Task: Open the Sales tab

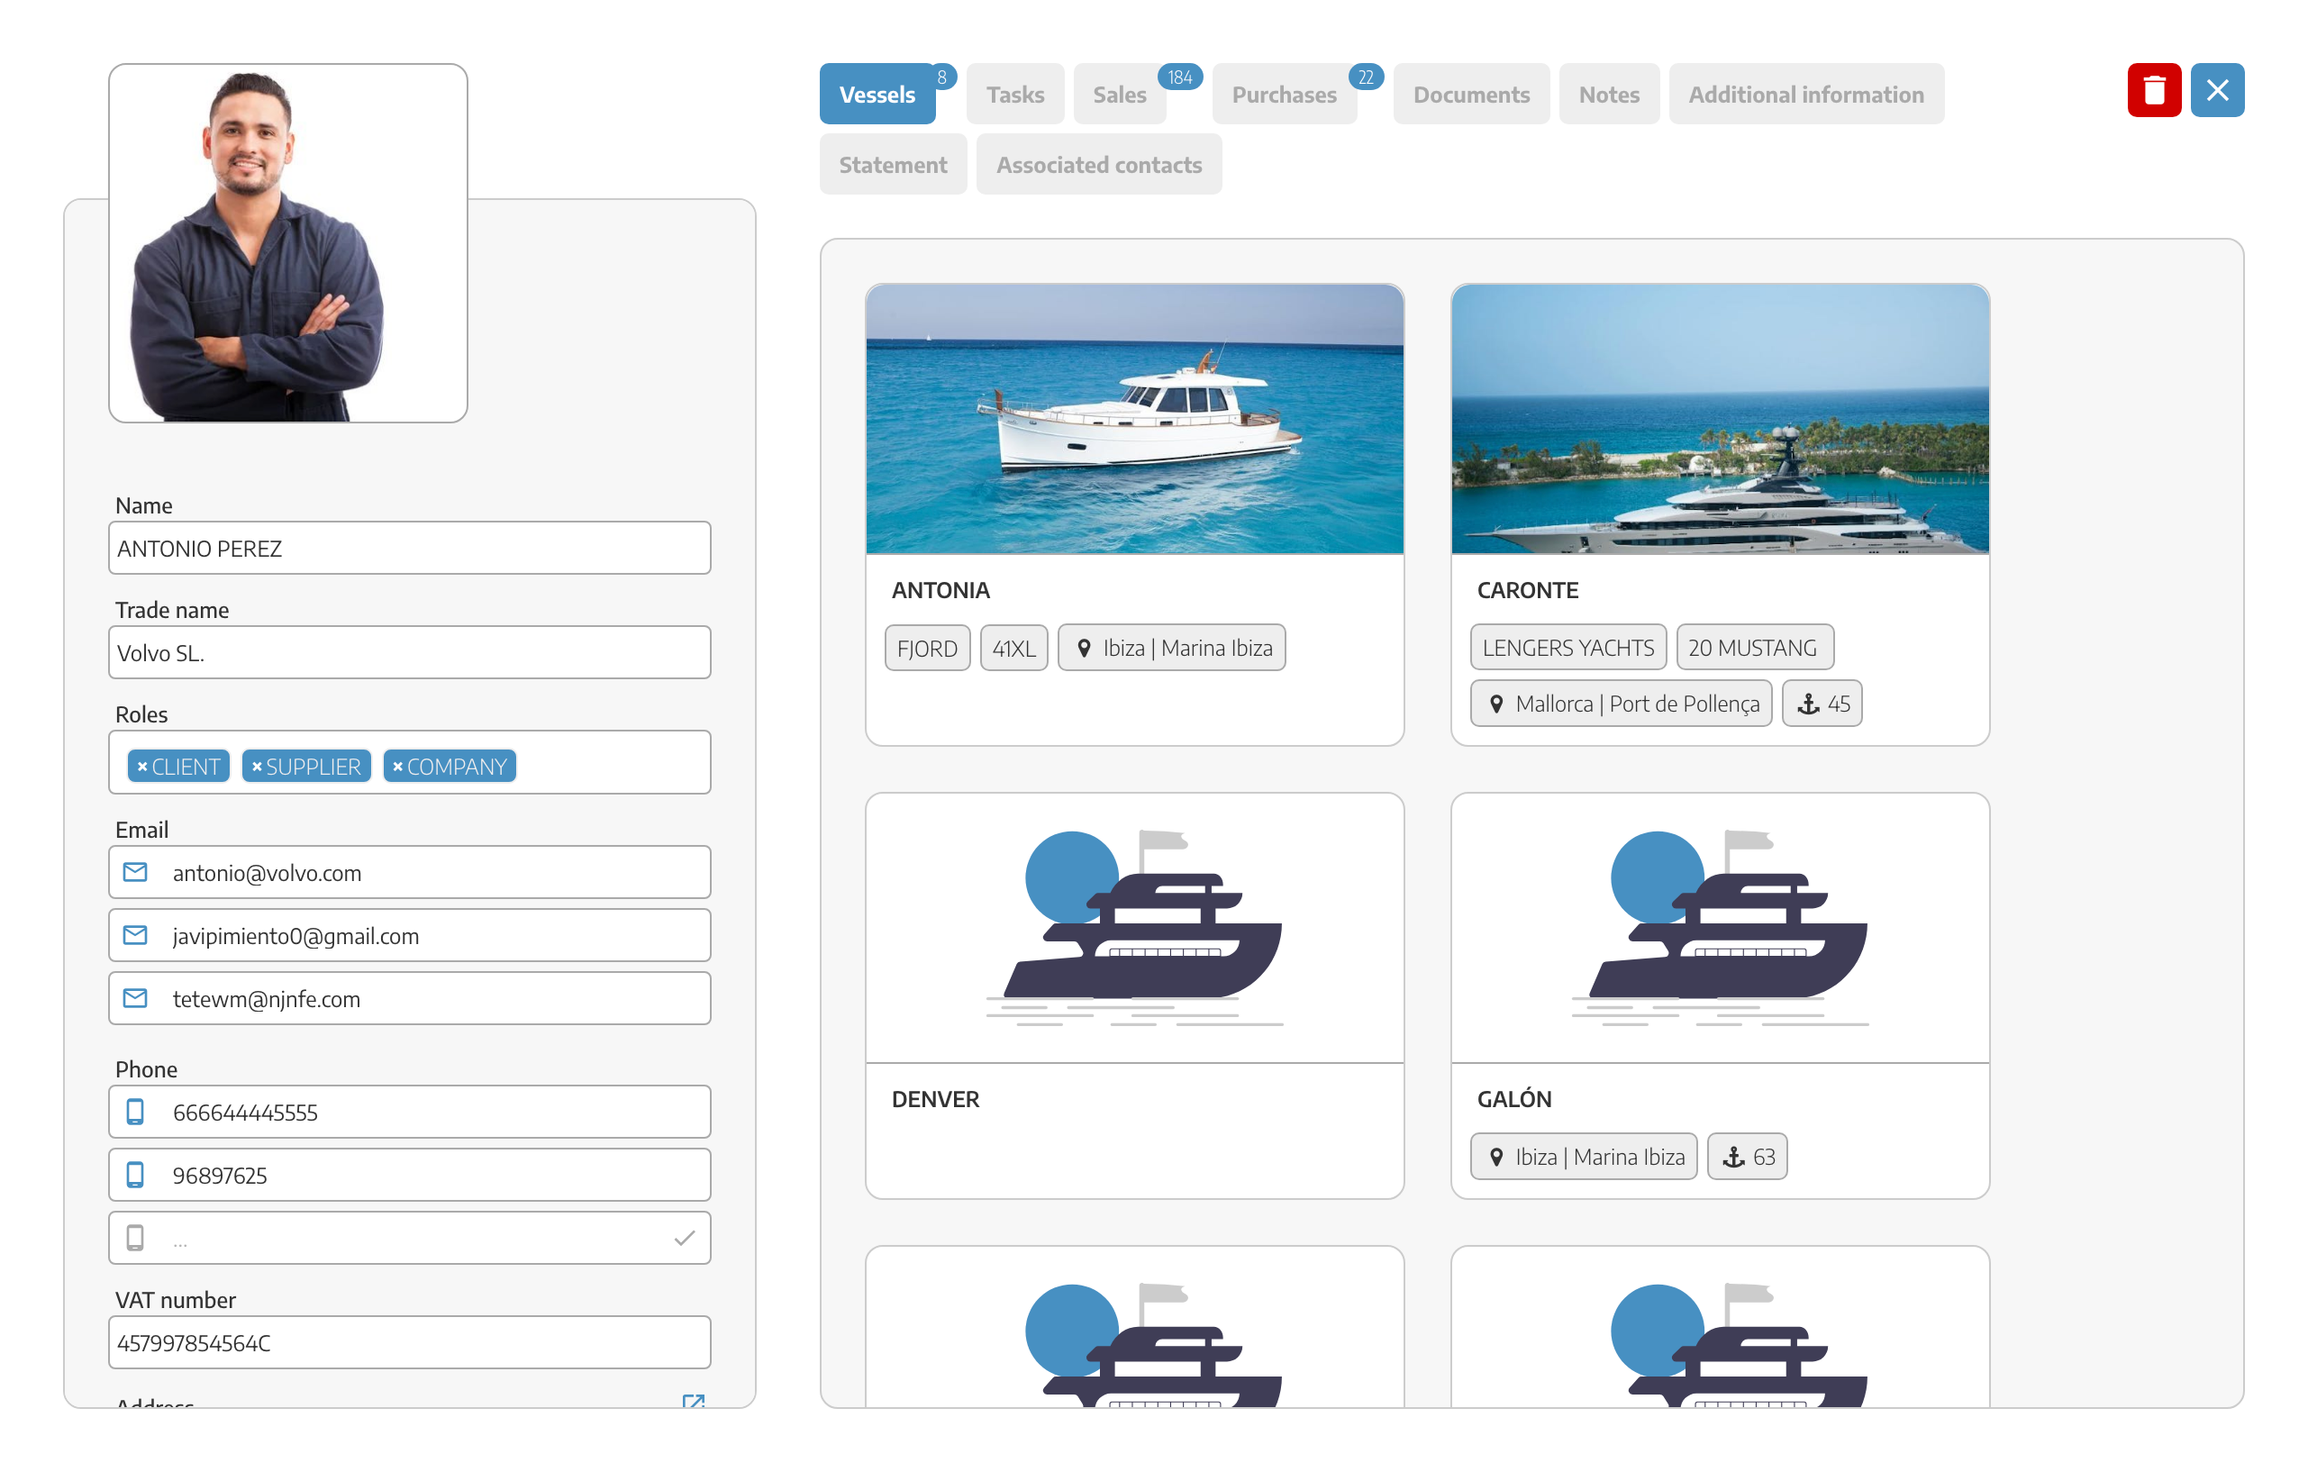Action: [x=1120, y=94]
